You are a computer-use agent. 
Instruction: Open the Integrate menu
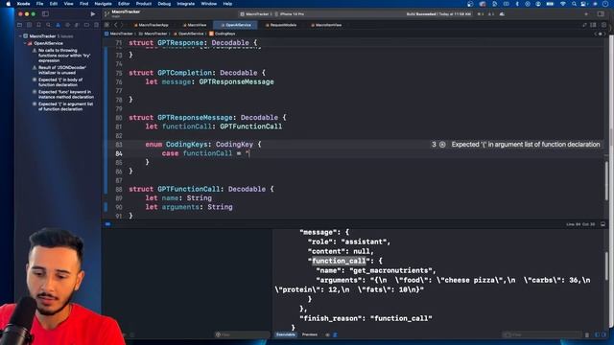coord(186,4)
